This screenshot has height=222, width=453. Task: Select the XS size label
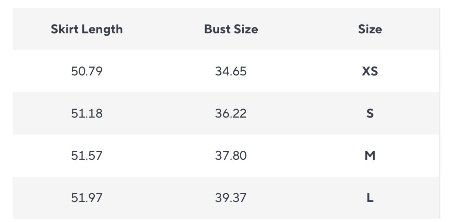[370, 71]
